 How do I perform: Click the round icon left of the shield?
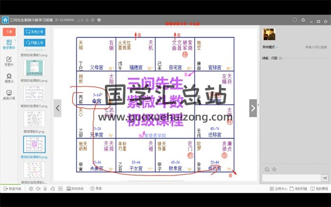[x=93, y=20]
